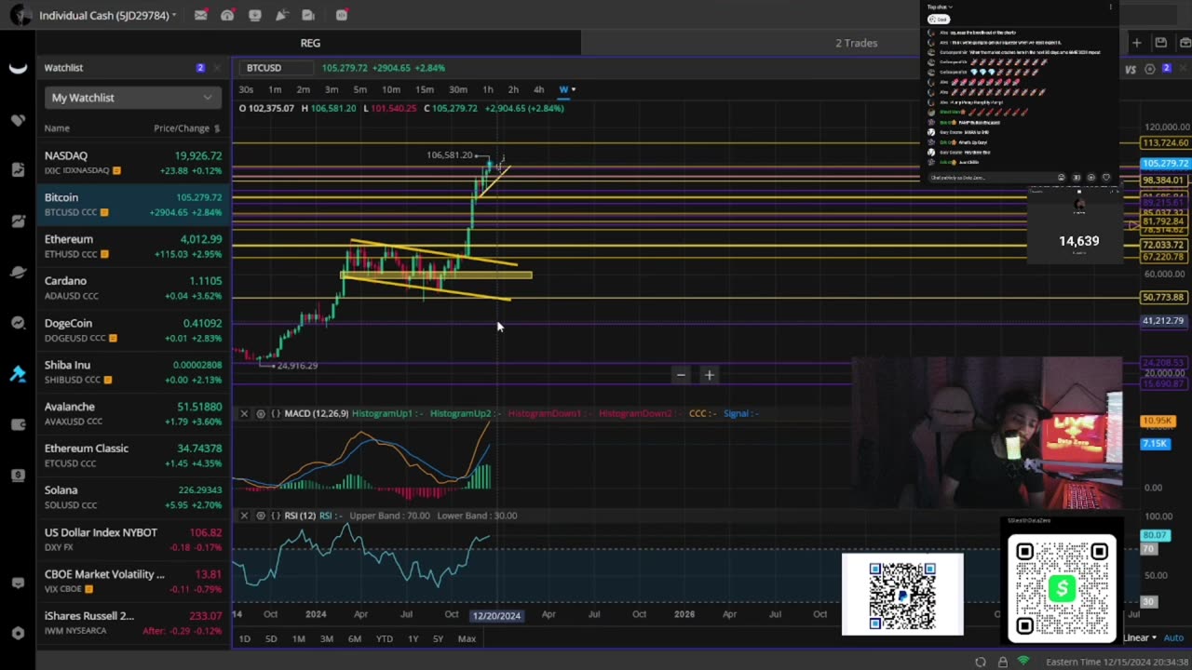This screenshot has height=670, width=1192.
Task: Select the 30s chart interval
Action: 246,89
